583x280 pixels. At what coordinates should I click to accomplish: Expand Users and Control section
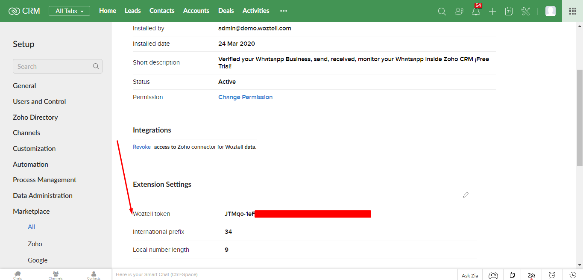point(39,101)
